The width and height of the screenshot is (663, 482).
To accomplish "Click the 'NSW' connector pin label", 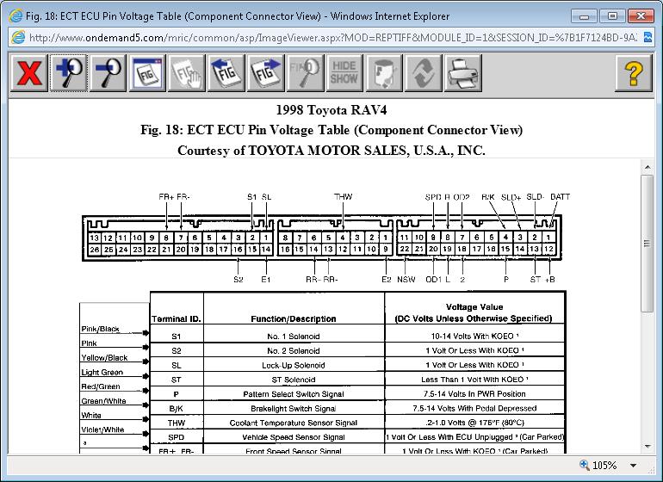I will point(406,280).
